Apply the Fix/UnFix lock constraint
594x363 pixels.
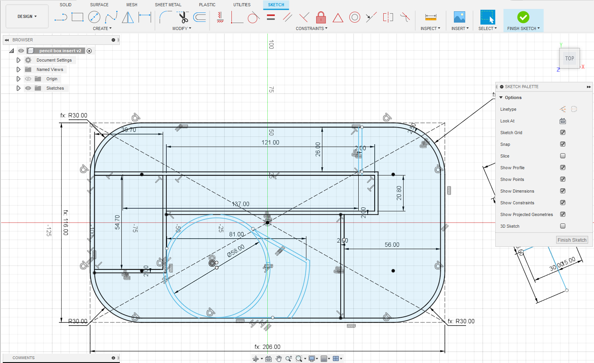(321, 17)
